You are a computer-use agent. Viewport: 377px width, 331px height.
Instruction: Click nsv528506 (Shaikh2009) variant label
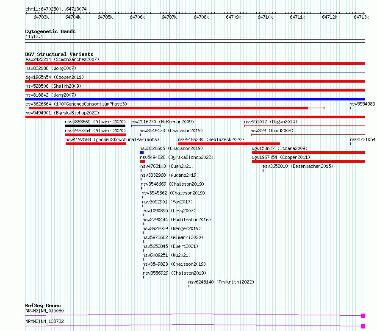pyautogui.click(x=53, y=86)
